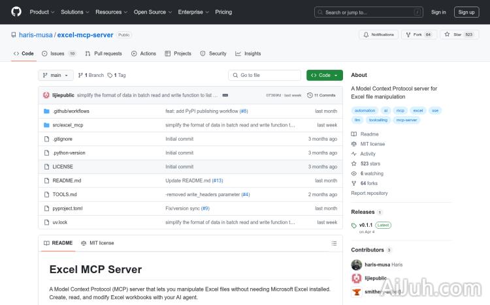This screenshot has width=490, height=305.
Task: Click the Go to file field
Action: coord(265,75)
